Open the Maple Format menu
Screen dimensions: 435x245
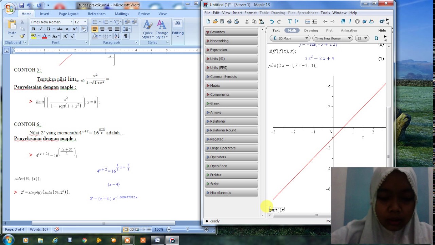250,13
